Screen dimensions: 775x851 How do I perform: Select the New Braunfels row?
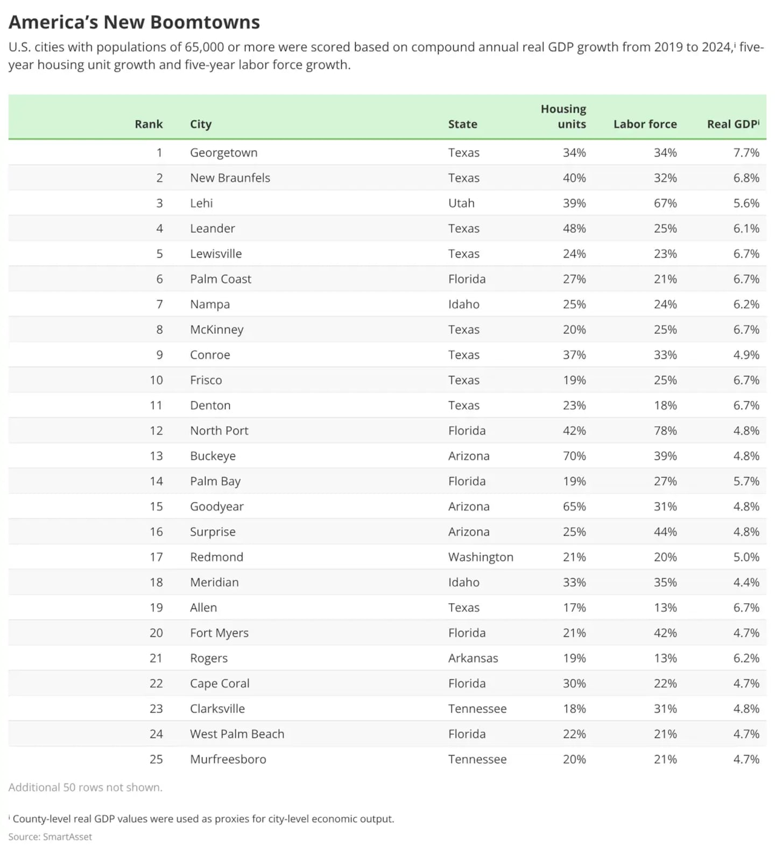387,178
